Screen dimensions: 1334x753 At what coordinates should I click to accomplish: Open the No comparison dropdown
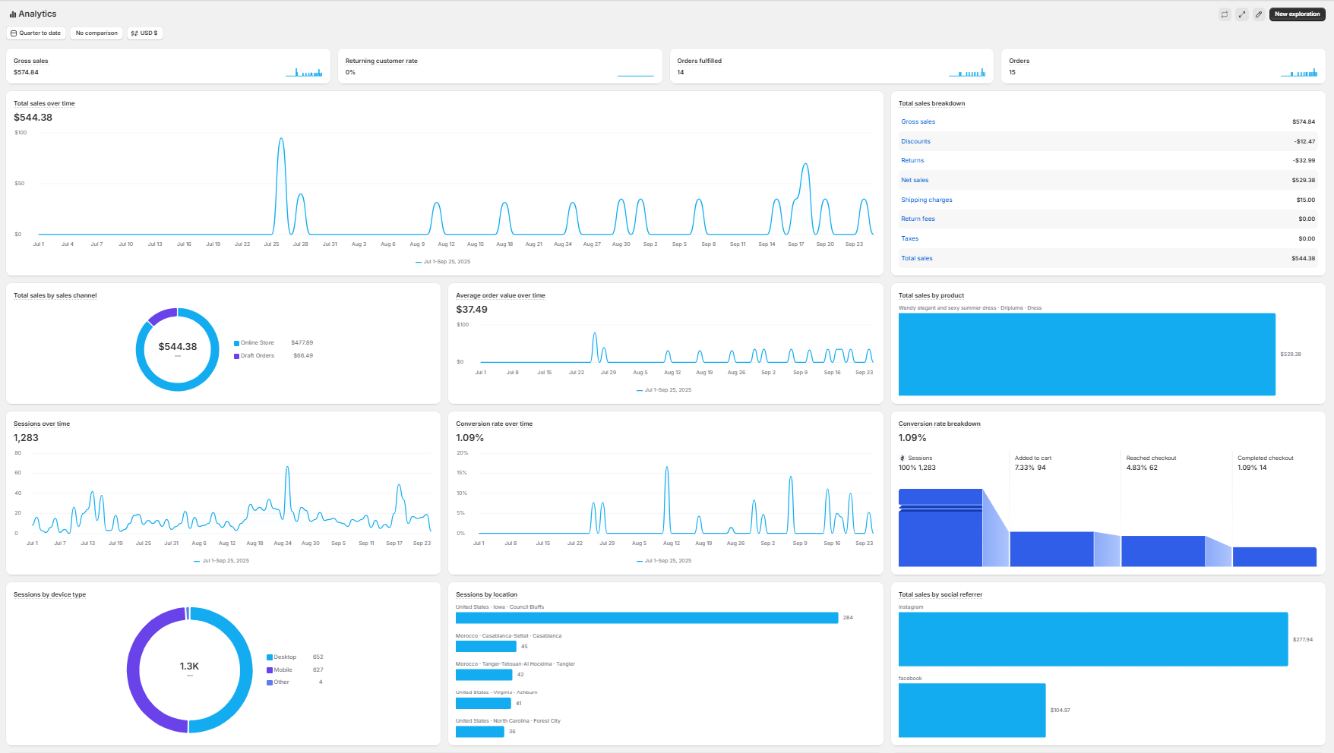(96, 33)
